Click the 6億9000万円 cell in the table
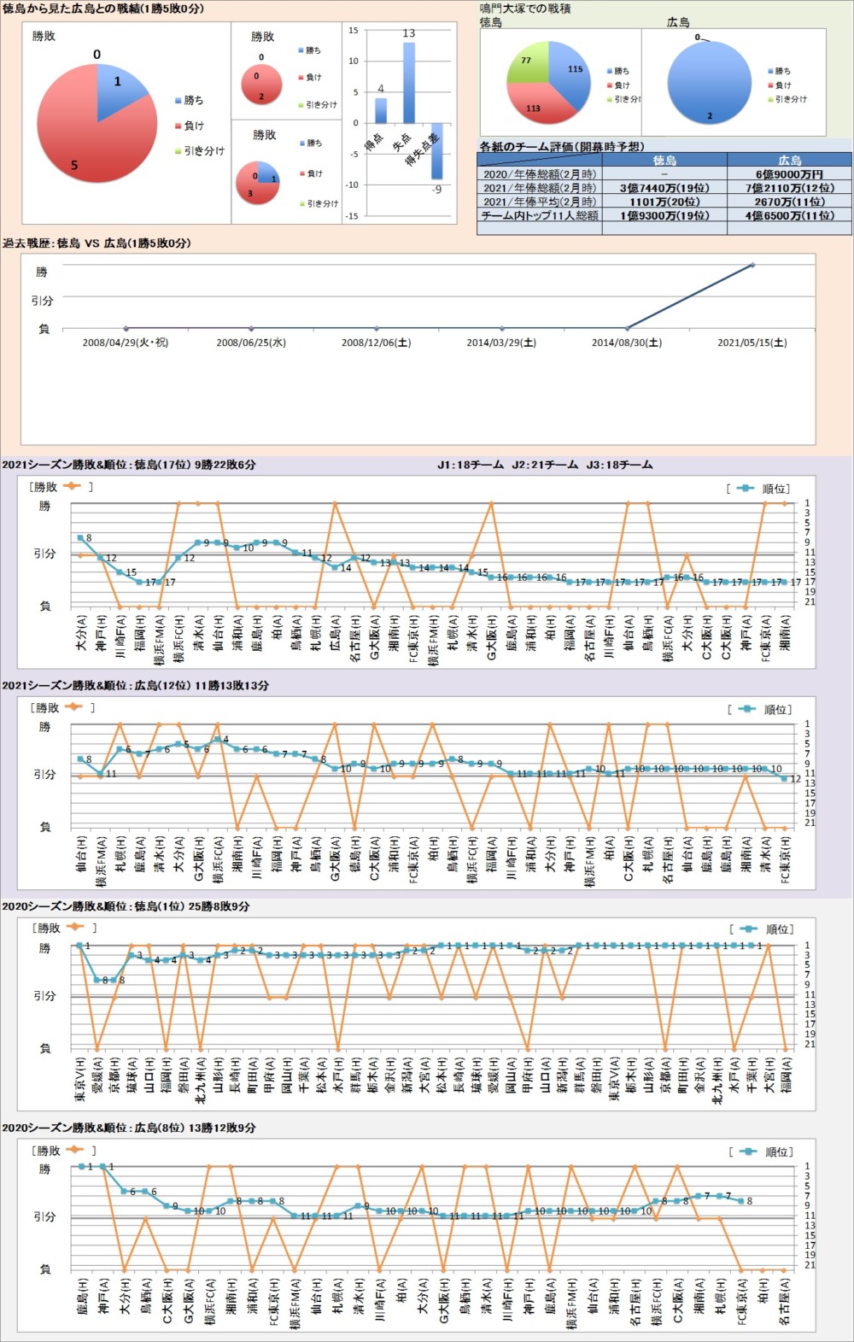The width and height of the screenshot is (854, 1342). tap(789, 174)
